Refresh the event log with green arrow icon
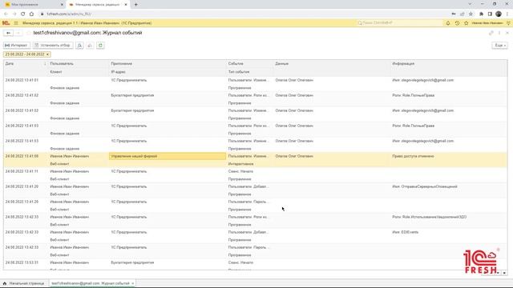This screenshot has height=288, width=513. pos(100,46)
